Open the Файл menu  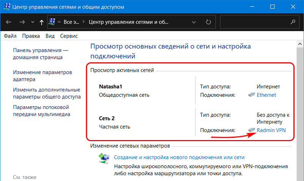[x=10, y=36]
